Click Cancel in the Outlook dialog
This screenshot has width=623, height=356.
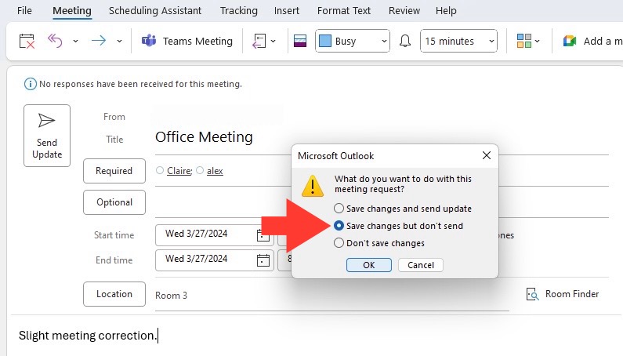[x=420, y=265]
